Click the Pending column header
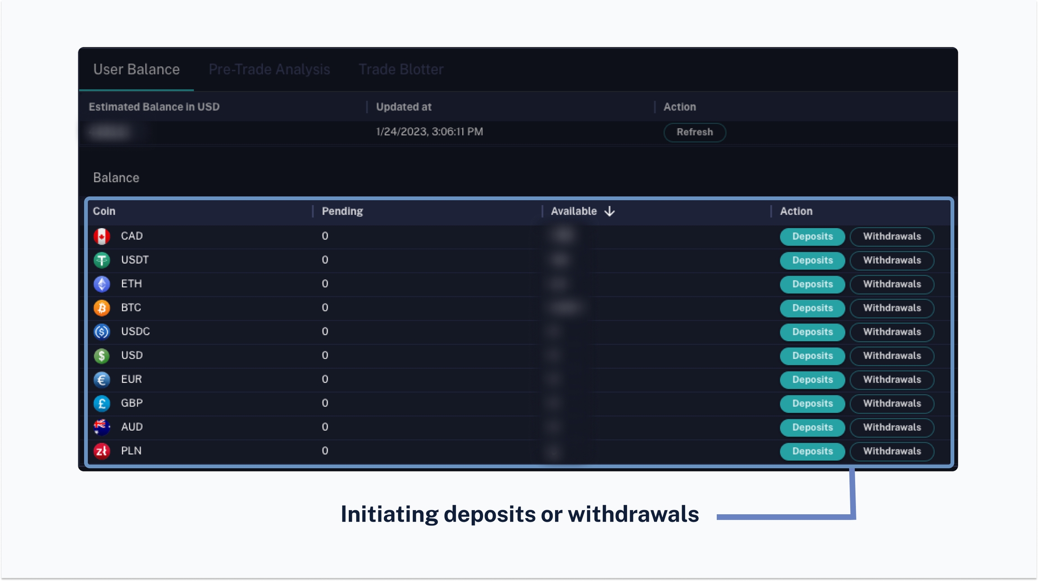Viewport: 1038px width, 581px height. coord(342,211)
